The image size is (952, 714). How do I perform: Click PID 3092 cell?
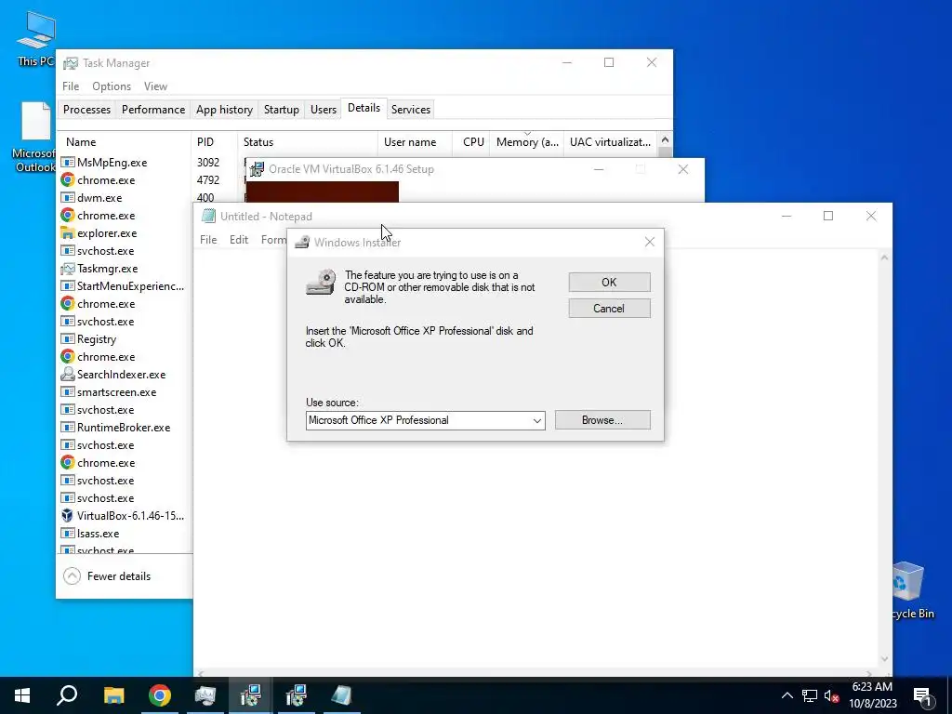pyautogui.click(x=207, y=163)
